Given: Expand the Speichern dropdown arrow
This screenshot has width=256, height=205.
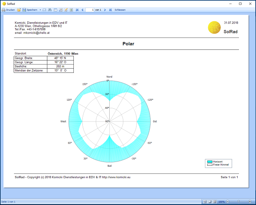Looking at the screenshot, I should click(40, 9).
